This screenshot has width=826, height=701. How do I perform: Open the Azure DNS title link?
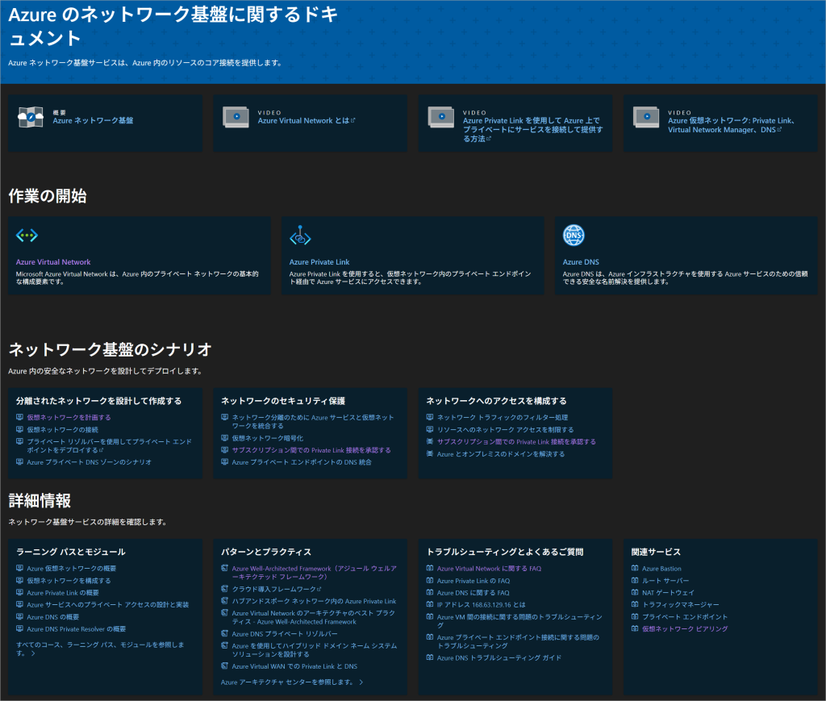582,262
